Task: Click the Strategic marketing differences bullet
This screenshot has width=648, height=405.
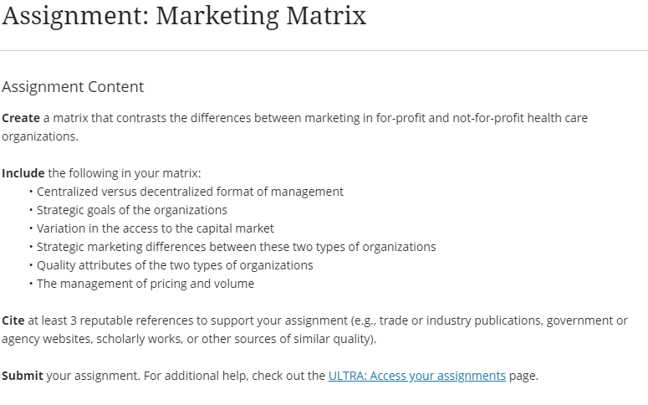Action: click(237, 247)
